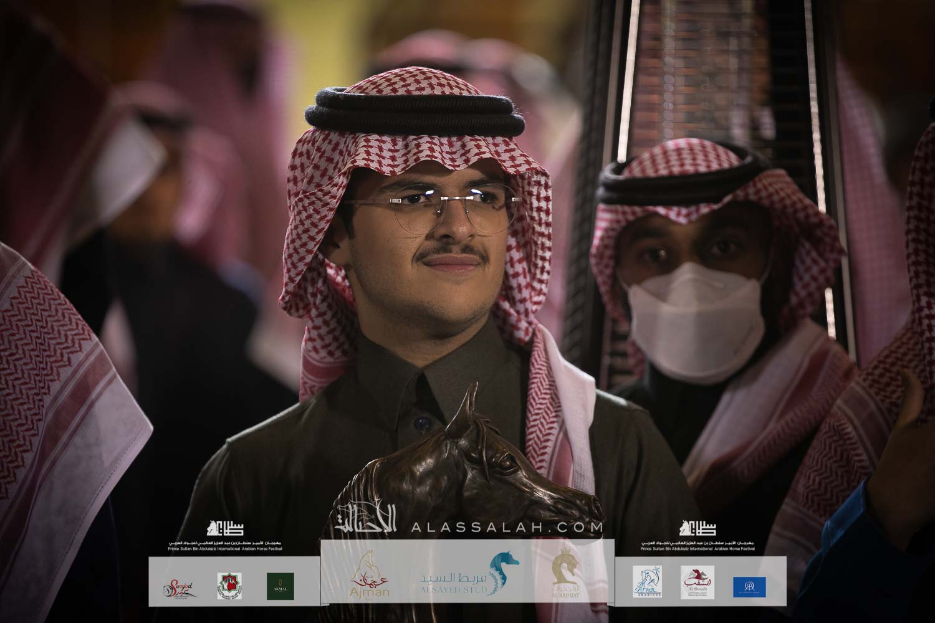Click the right festival horse emblem

pos(698,529)
